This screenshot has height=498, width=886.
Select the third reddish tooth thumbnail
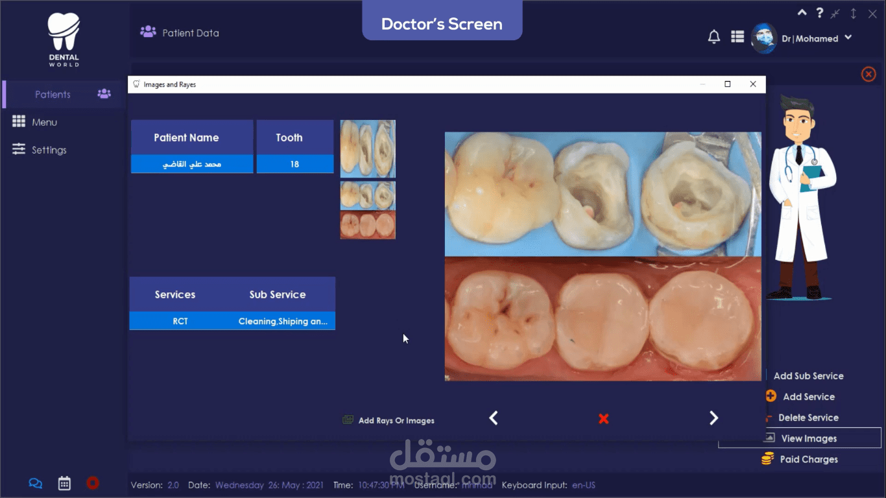tap(368, 225)
